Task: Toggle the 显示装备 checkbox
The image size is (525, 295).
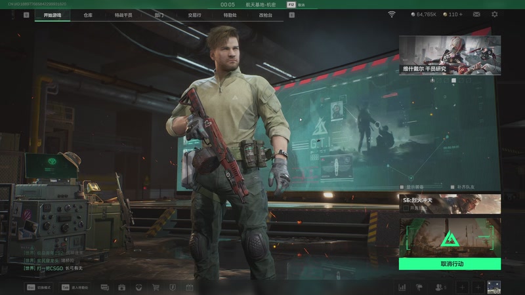Action: (x=402, y=187)
